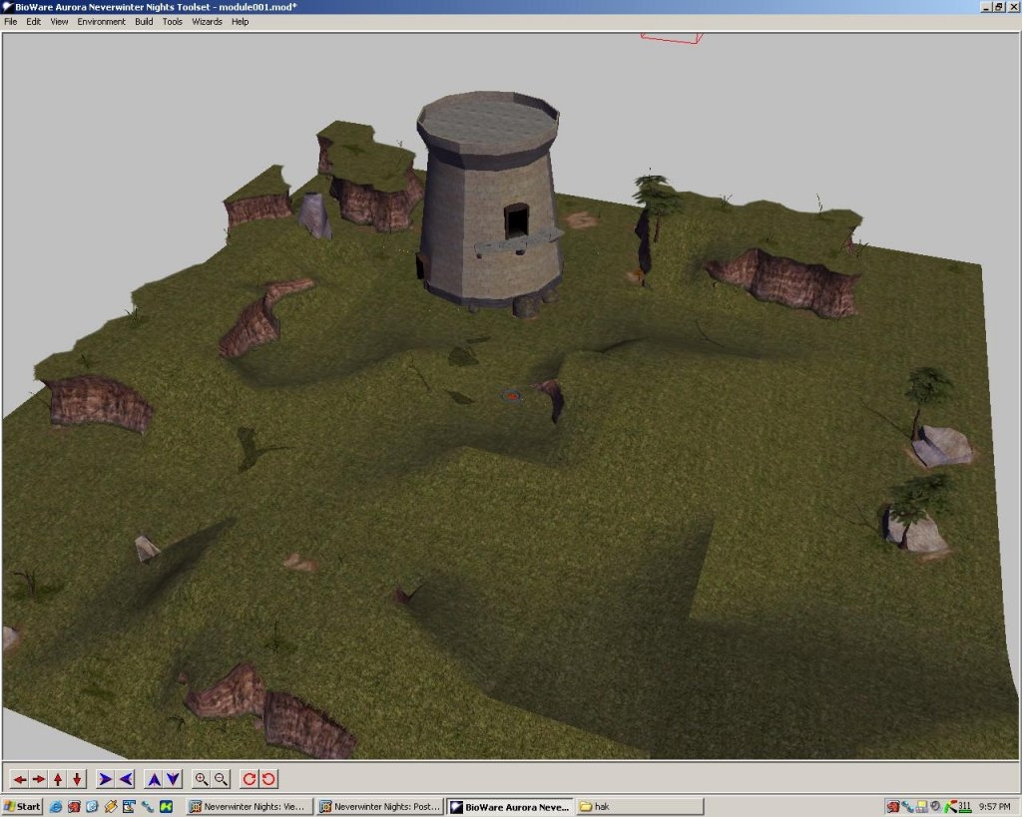Launch Internet Explorer from quick launch

coord(56,806)
